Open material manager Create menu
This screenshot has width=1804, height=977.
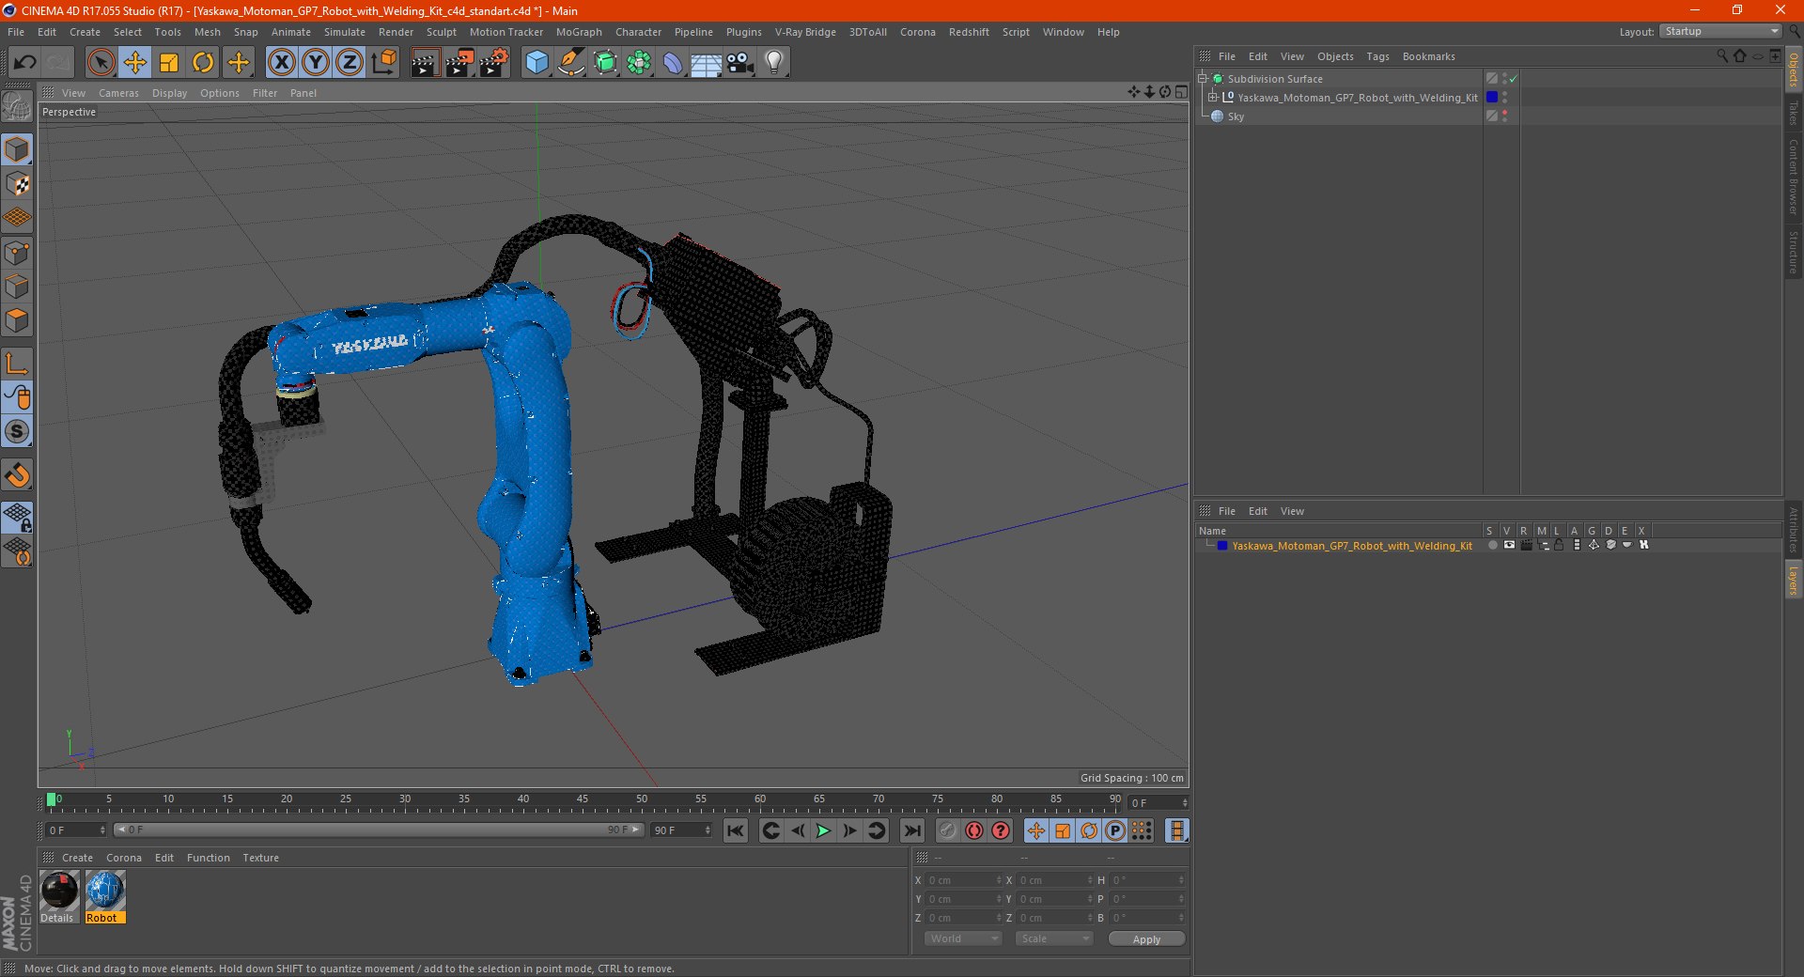[x=77, y=858]
